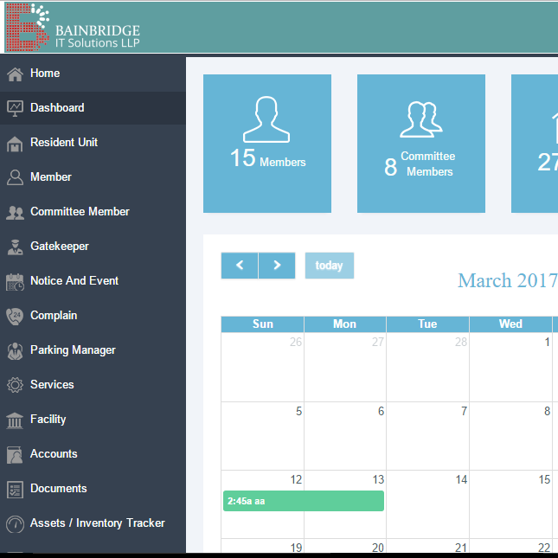Select March 15 calendar cell
558x558 pixels.
(x=510, y=504)
